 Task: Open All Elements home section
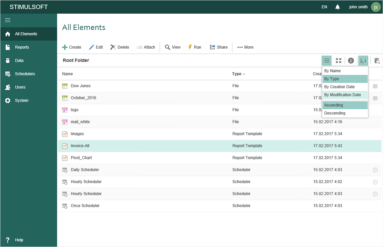(29, 34)
